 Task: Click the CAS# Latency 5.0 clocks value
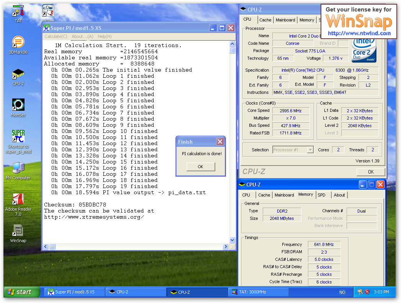coord(324,259)
